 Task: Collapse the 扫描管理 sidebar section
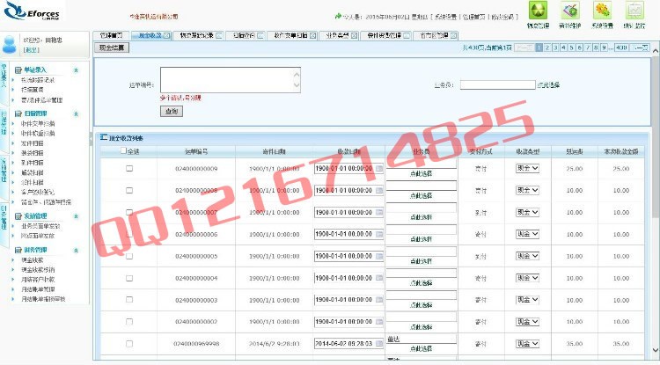pyautogui.click(x=77, y=113)
